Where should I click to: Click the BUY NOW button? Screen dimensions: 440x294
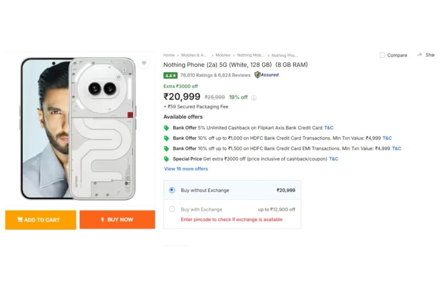click(x=117, y=220)
